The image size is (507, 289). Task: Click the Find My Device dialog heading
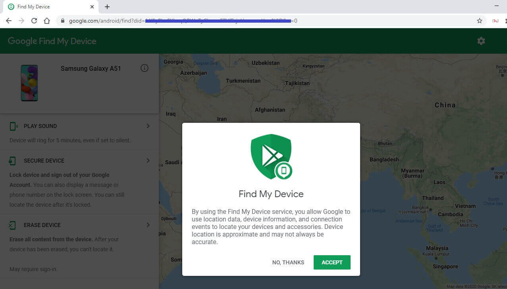click(271, 194)
